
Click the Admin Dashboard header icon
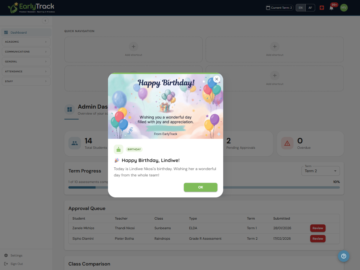(70, 109)
